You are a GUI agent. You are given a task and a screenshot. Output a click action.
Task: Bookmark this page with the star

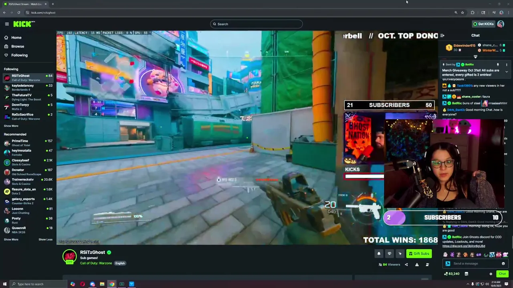coord(463,12)
